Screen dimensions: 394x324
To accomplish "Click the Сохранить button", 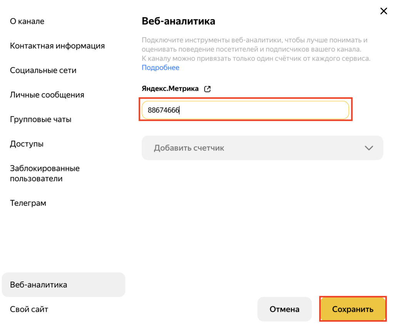I will [x=353, y=309].
